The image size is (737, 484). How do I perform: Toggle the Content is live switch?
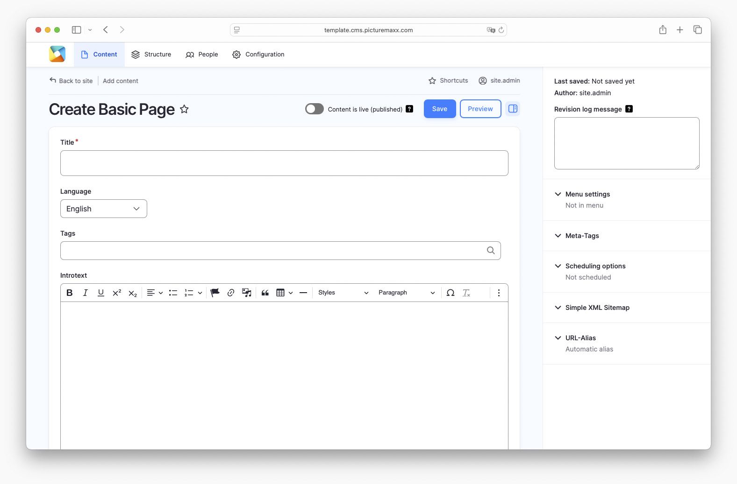click(315, 109)
